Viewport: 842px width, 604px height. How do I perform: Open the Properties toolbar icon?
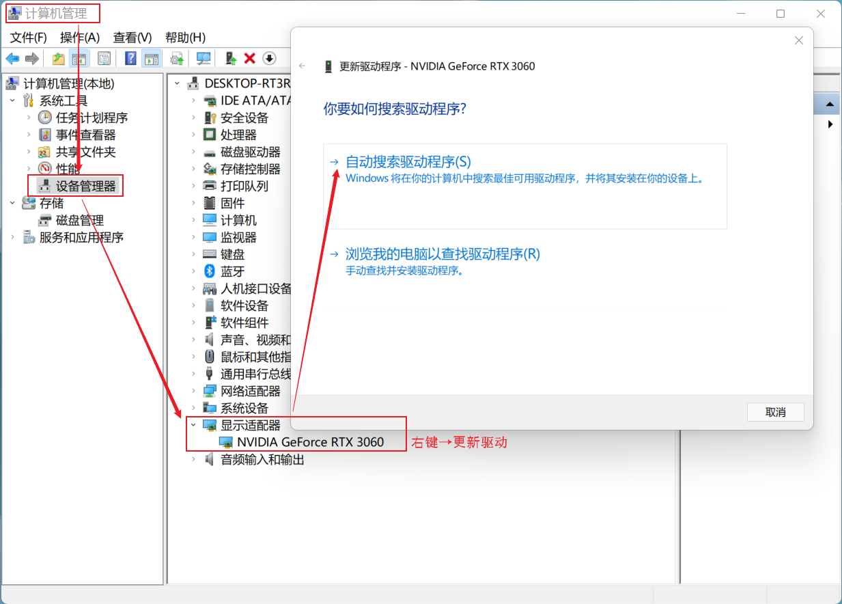pyautogui.click(x=104, y=59)
